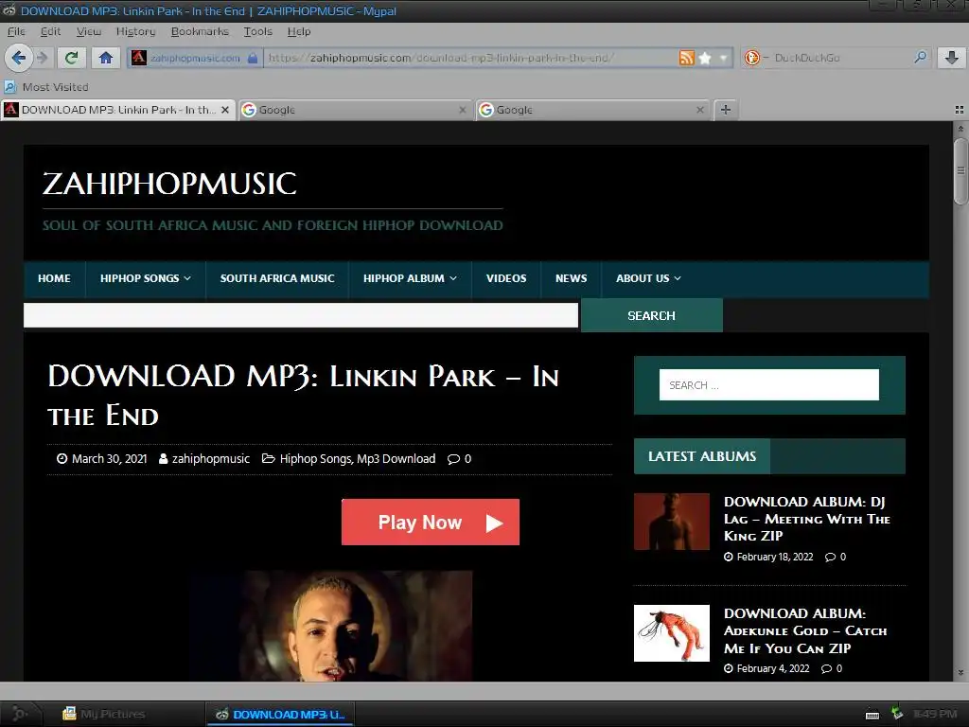969x727 pixels.
Task: Open the downloads arrow button
Action: tap(952, 58)
